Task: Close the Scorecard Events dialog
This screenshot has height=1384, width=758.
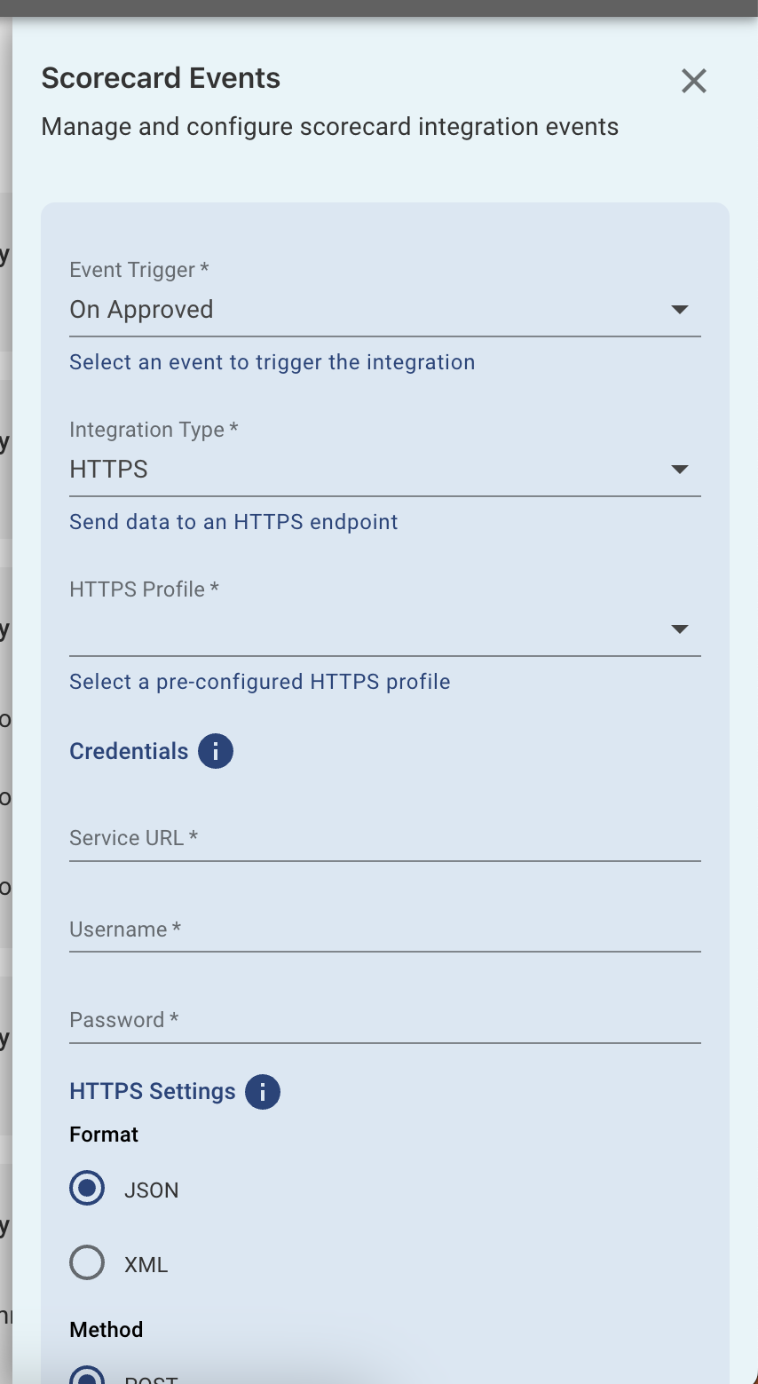Action: pyautogui.click(x=693, y=81)
